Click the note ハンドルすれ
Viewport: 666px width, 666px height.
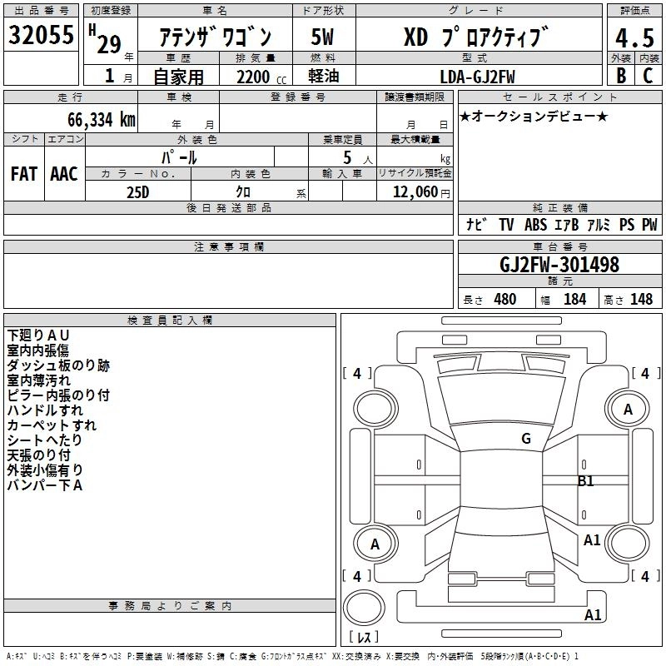pyautogui.click(x=45, y=410)
